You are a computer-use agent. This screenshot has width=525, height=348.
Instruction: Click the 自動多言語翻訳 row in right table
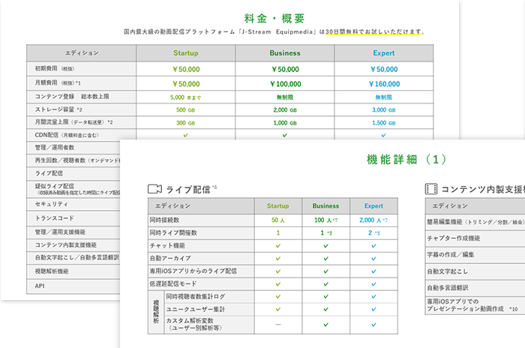(448, 288)
